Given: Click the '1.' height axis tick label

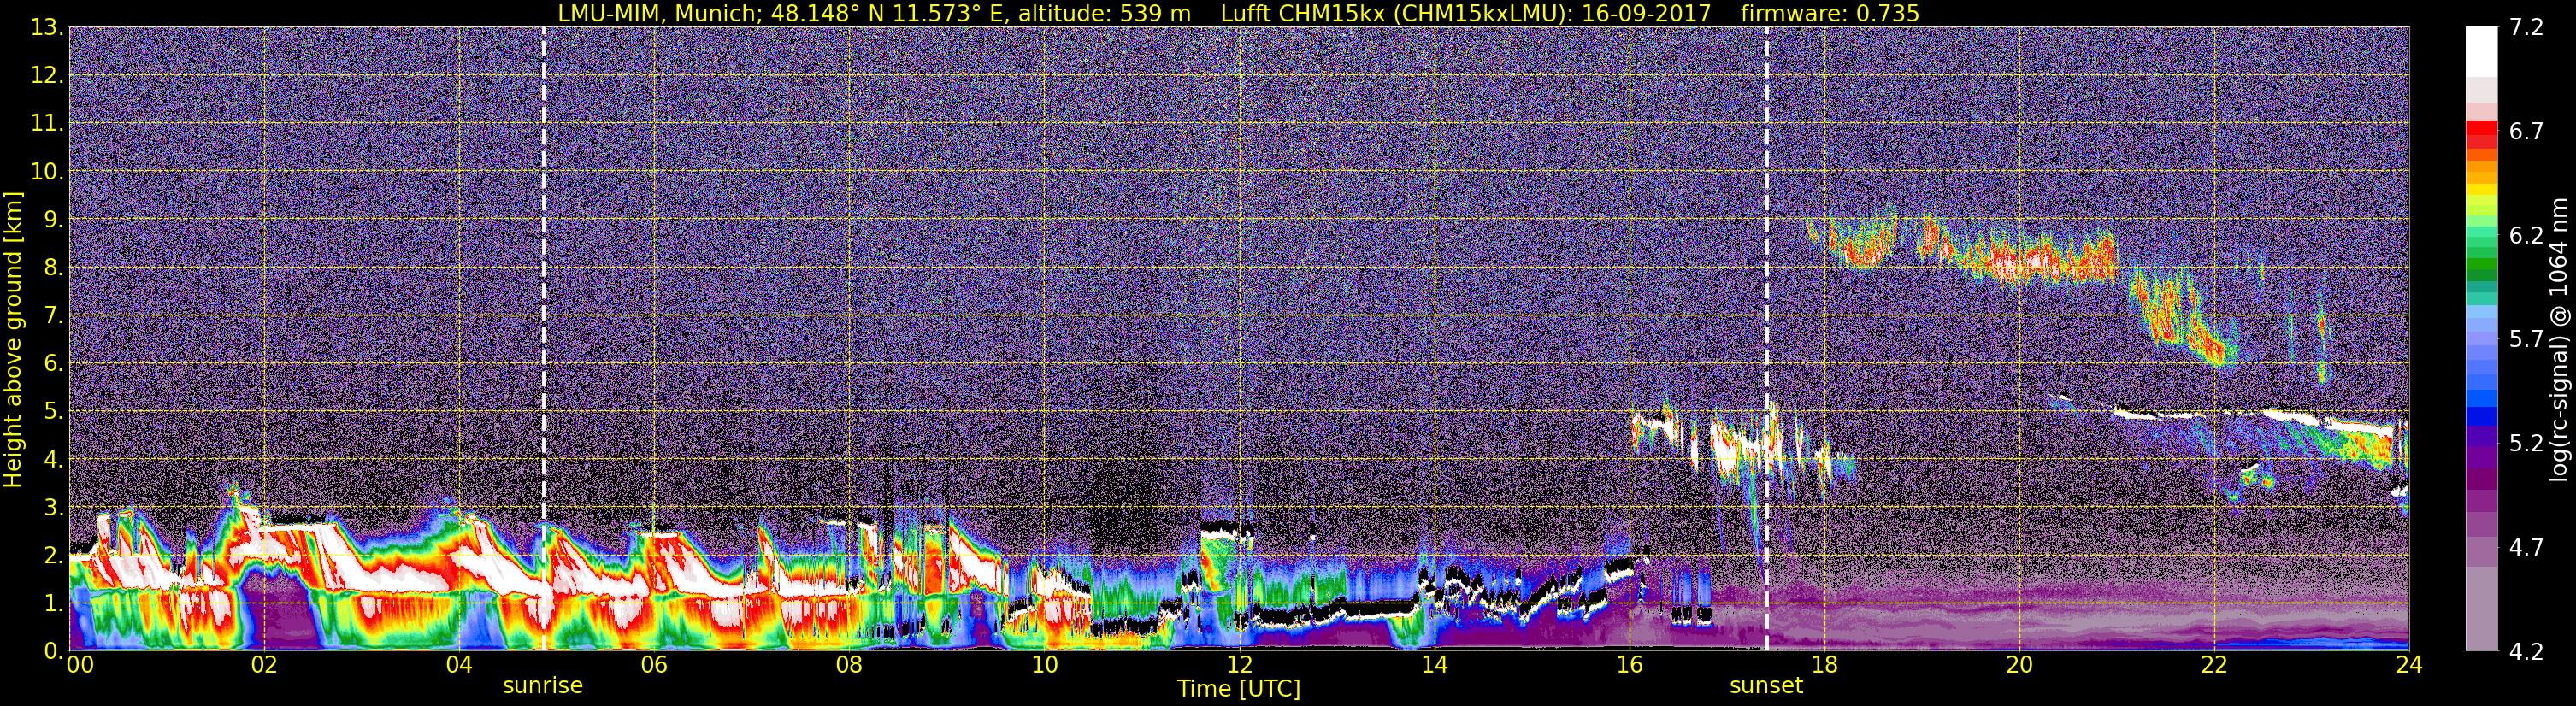Looking at the screenshot, I should [52, 603].
